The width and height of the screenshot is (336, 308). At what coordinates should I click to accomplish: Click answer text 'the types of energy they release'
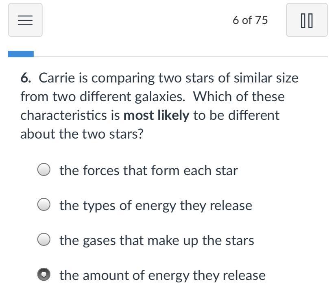(x=156, y=206)
